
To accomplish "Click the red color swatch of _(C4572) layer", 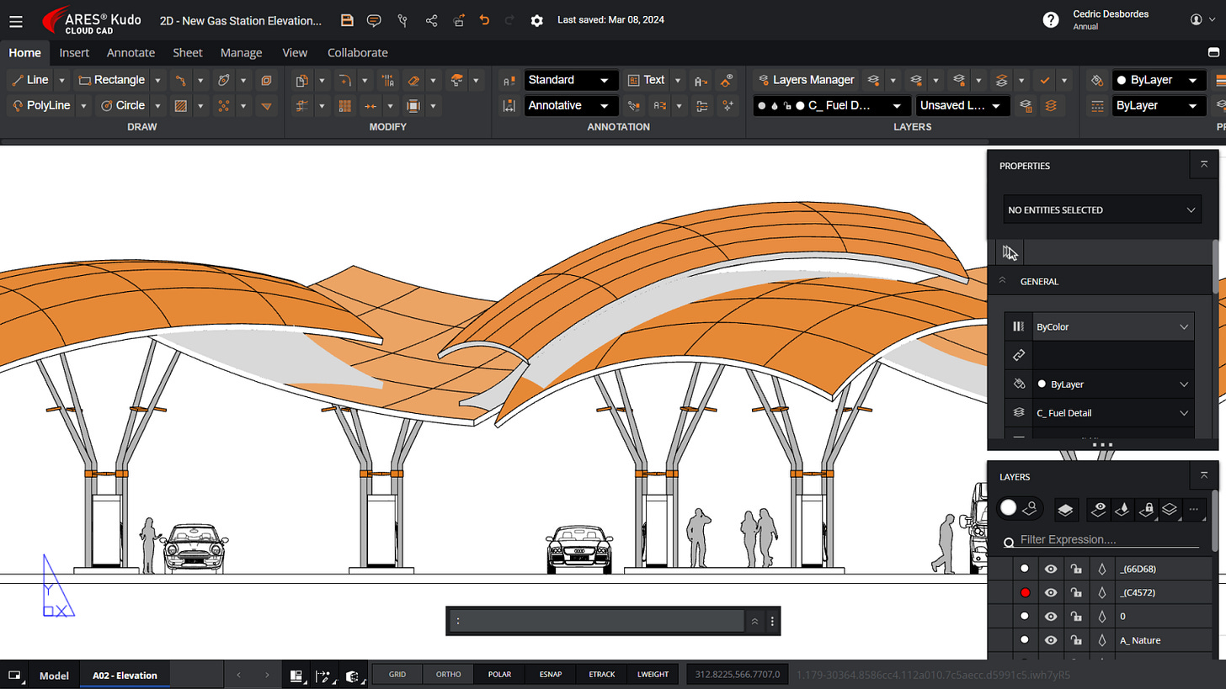I will 1025,593.
